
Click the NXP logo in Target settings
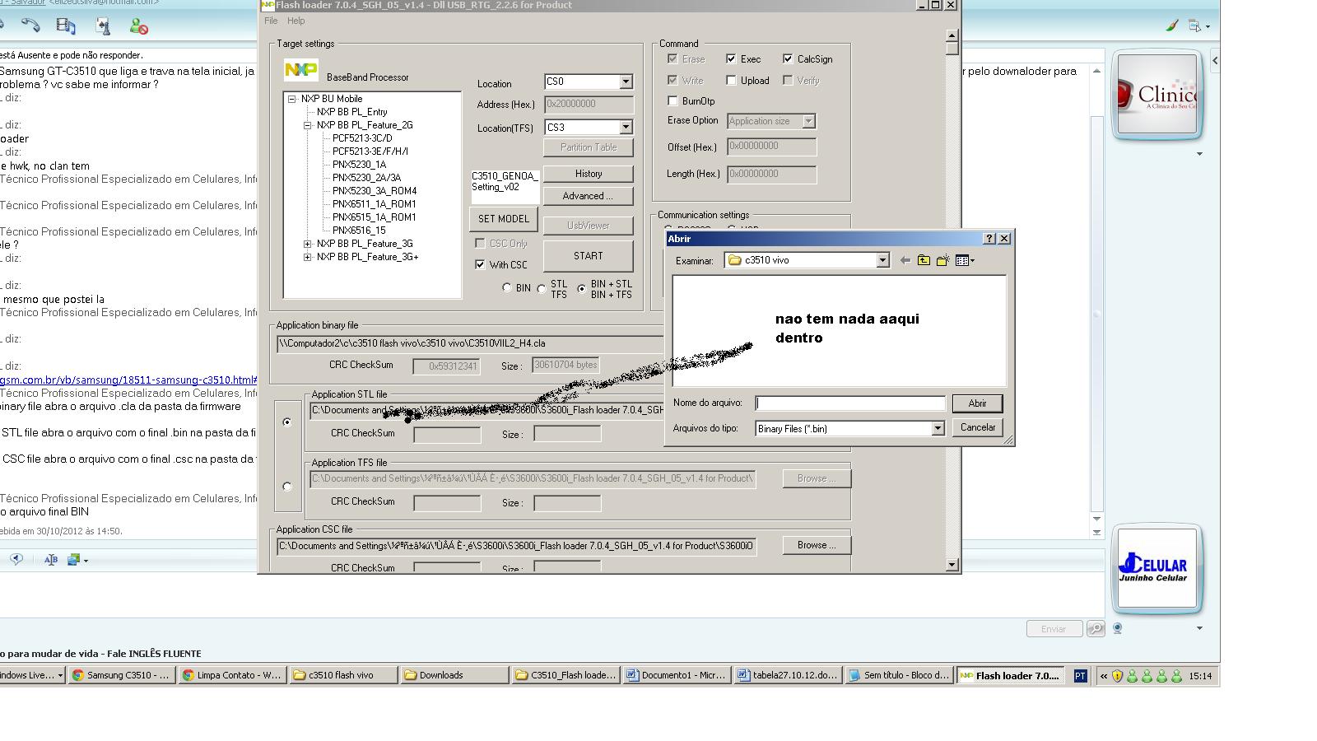(300, 70)
